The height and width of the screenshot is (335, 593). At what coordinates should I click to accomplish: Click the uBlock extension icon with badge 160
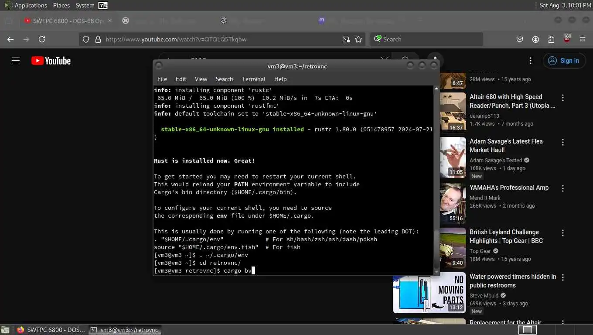coord(567,38)
